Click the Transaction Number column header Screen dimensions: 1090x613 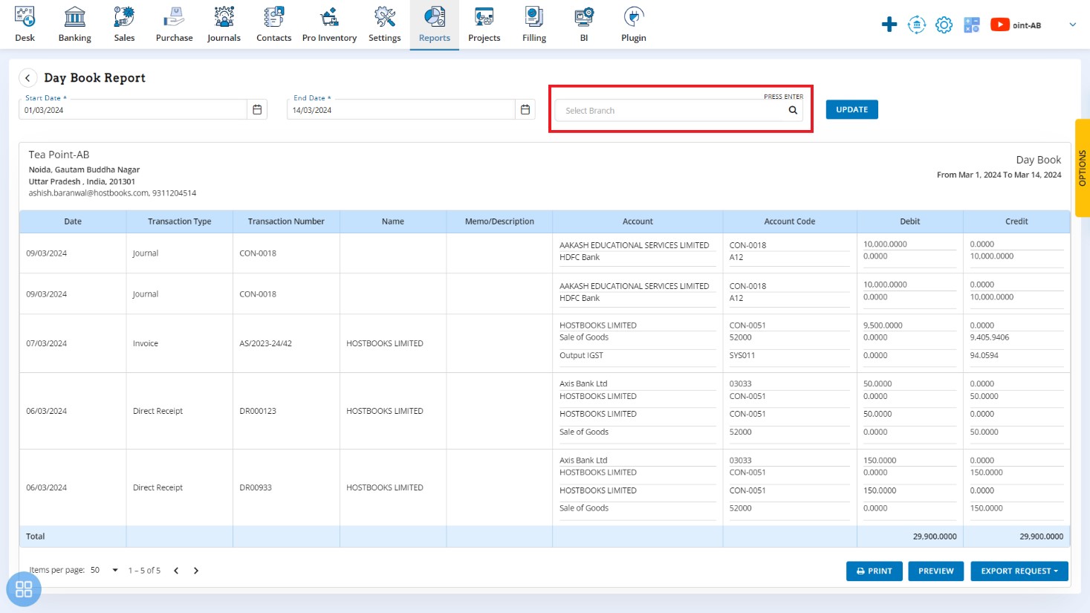coord(286,221)
